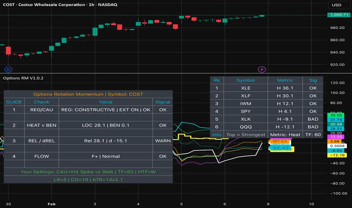Image resolution: width=352 pixels, height=208 pixels.
Task: Click the XLE symbol cell
Action: pos(245,88)
